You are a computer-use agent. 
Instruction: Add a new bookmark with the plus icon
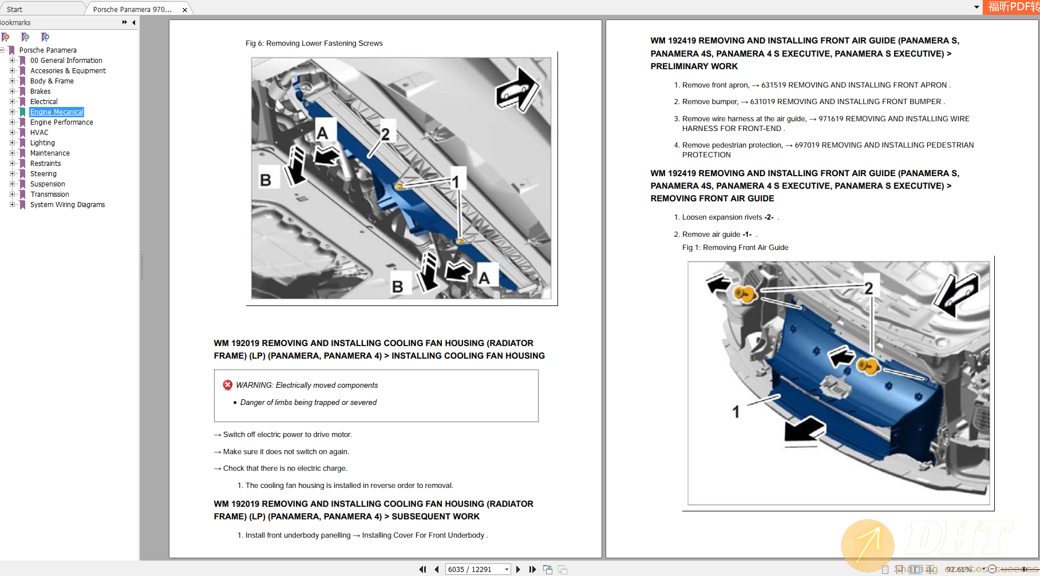point(25,37)
